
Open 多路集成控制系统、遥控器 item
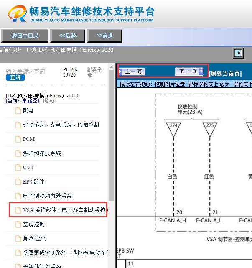[x=66, y=253]
